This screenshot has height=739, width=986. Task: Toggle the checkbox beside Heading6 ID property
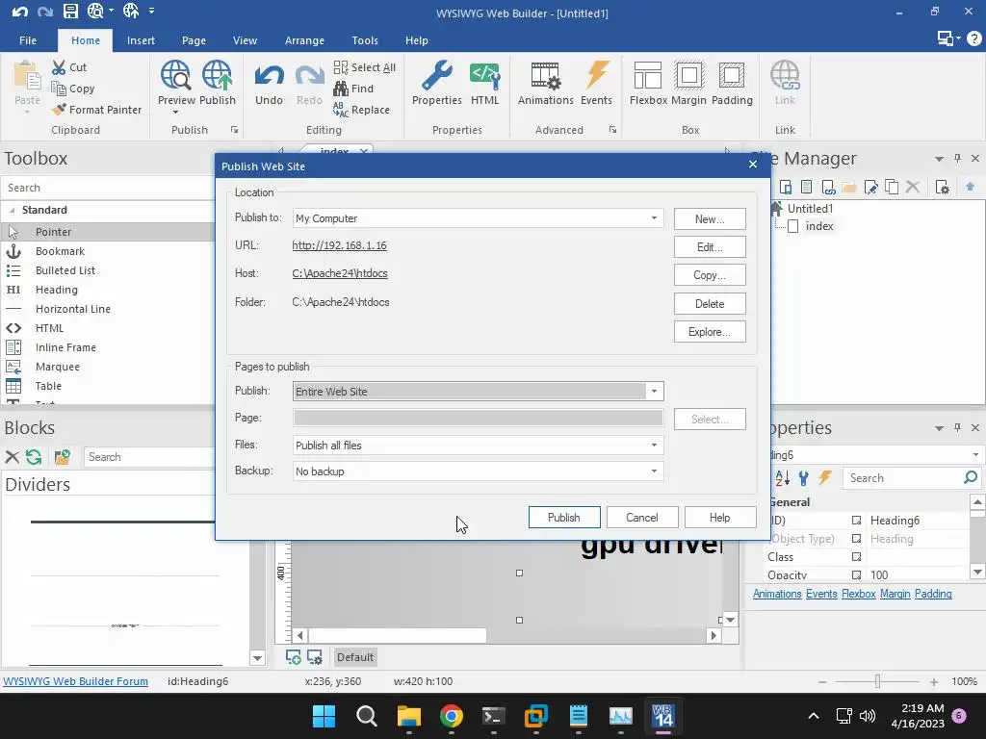click(x=856, y=521)
